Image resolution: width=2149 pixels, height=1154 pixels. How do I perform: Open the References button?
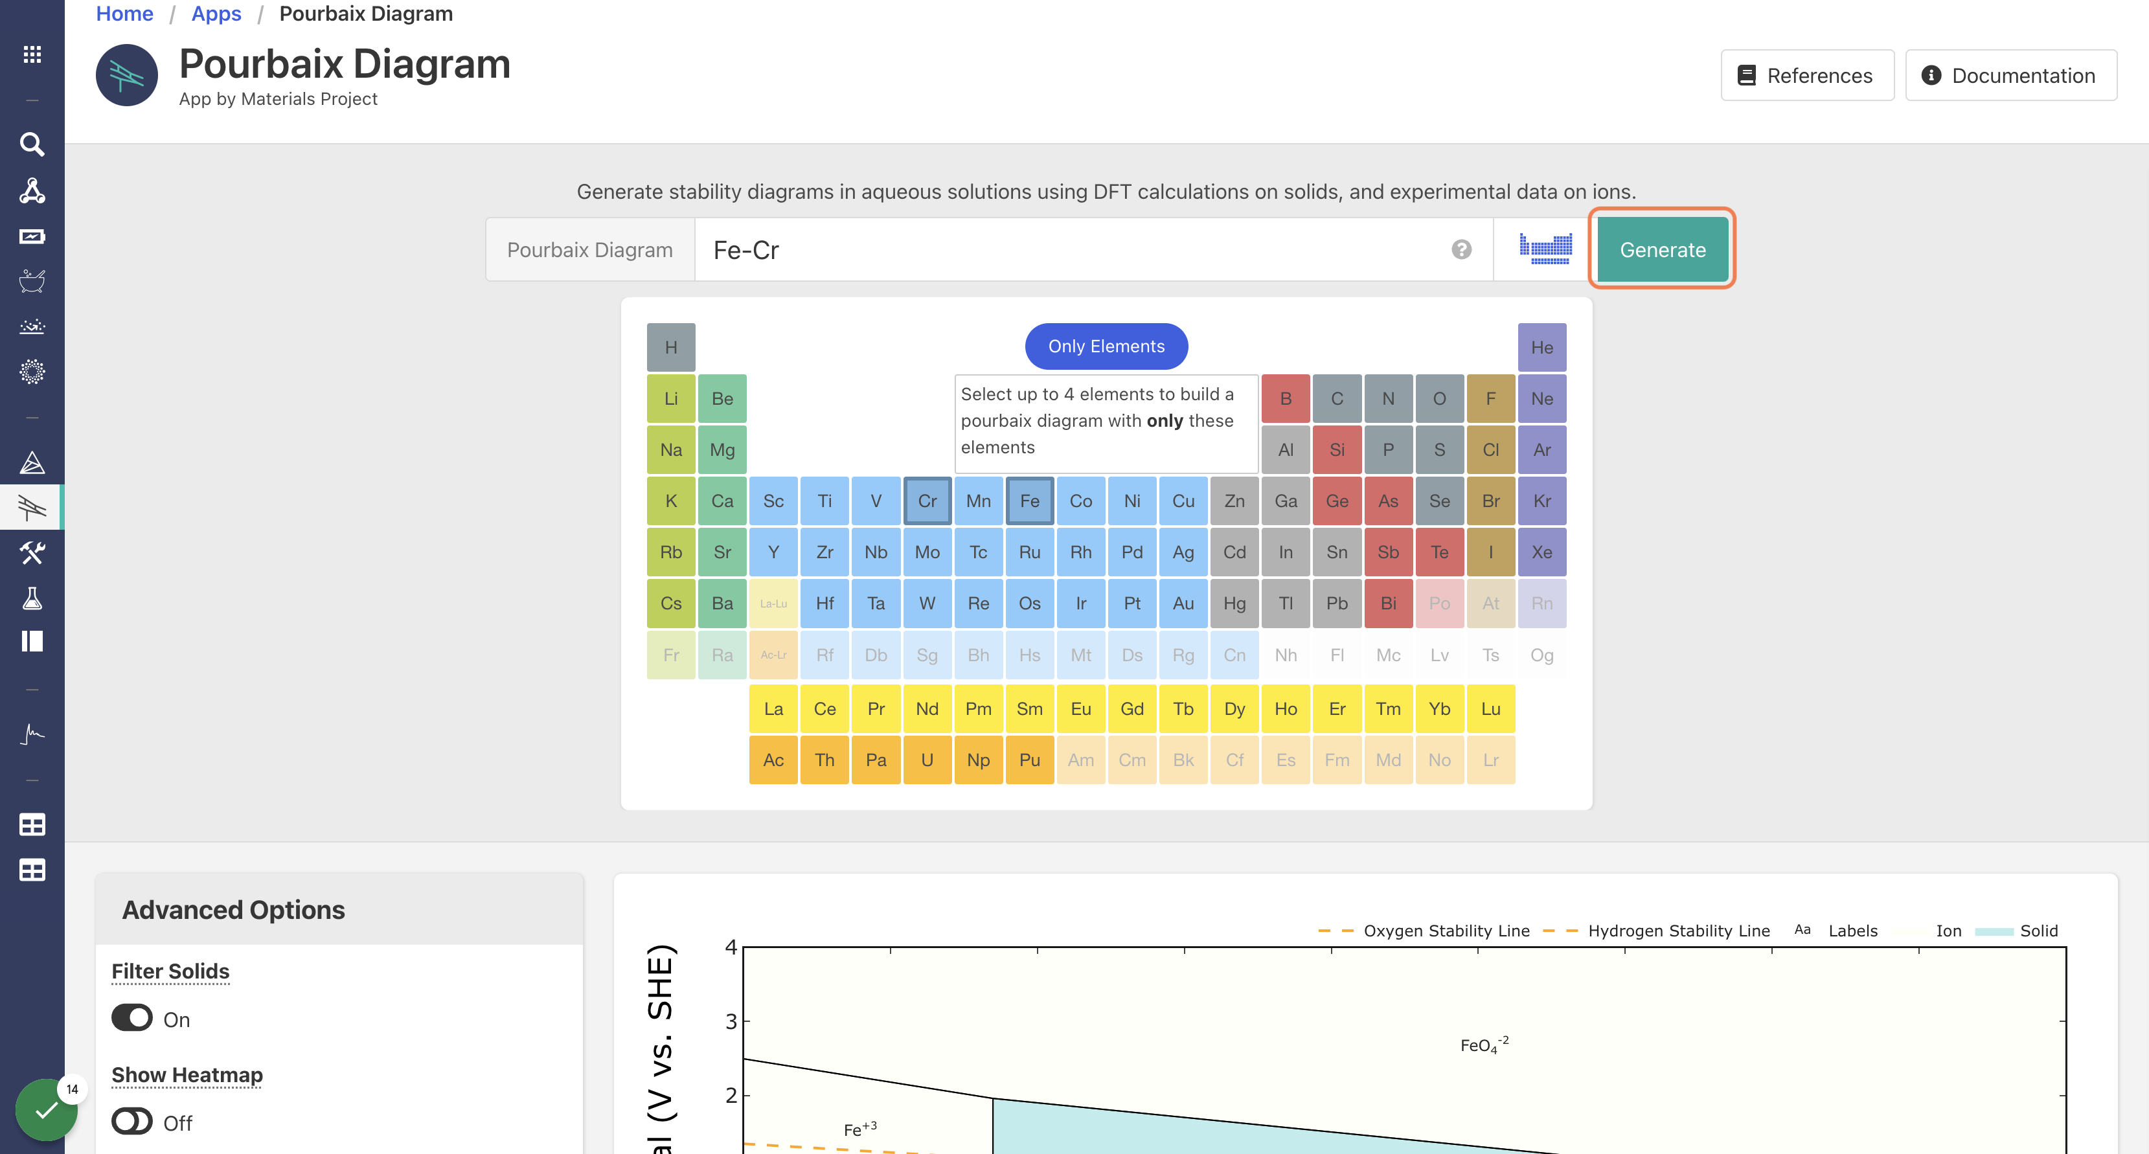(1807, 75)
